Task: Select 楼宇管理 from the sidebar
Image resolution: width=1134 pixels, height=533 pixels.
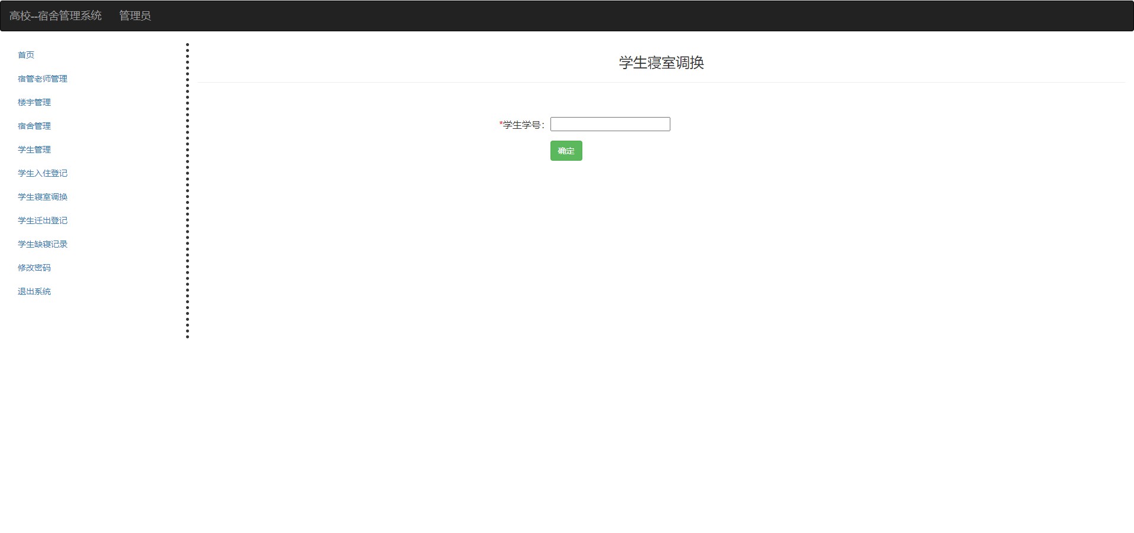Action: point(34,102)
